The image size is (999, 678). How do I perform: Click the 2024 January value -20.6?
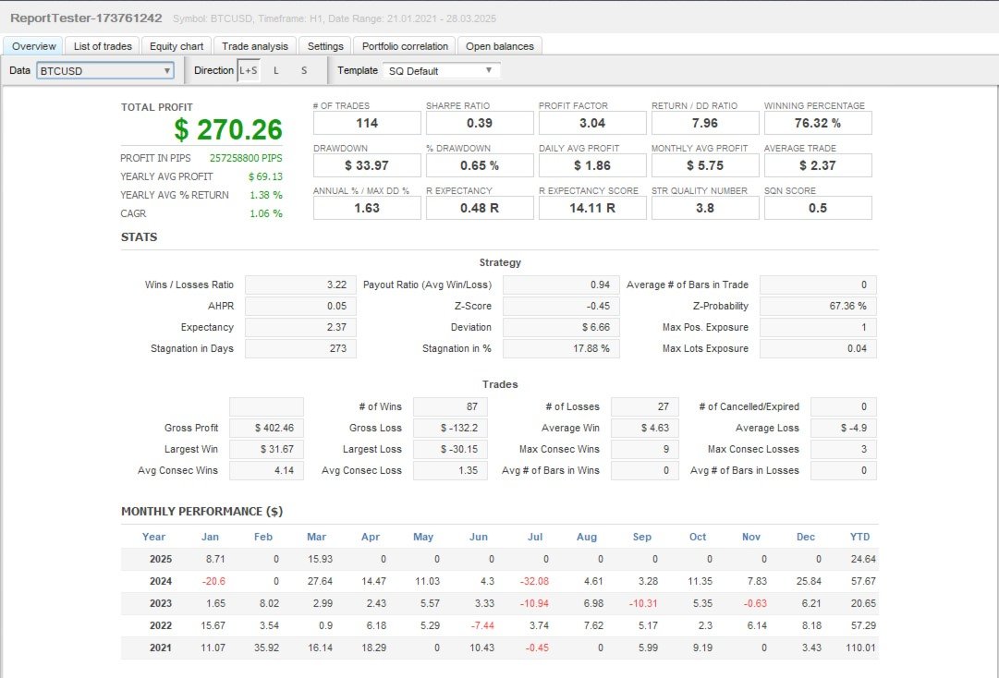[213, 581]
